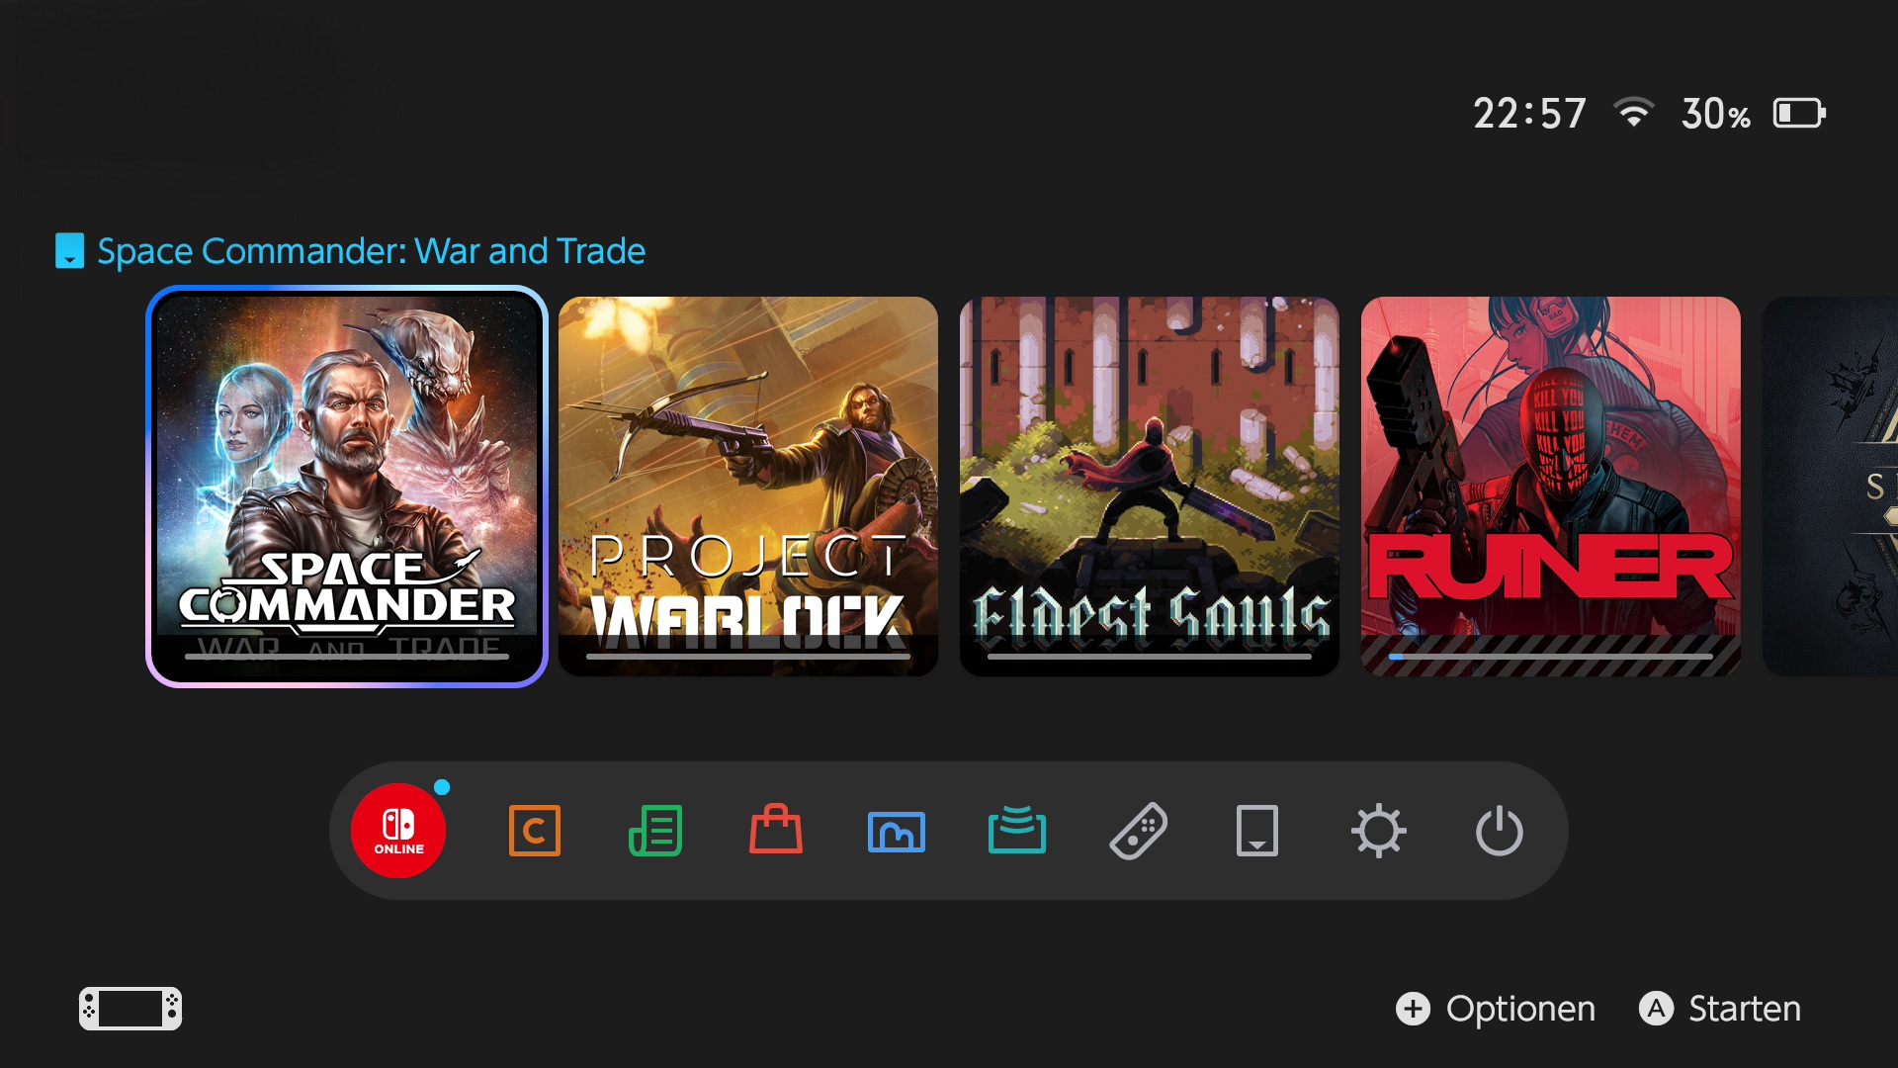Open the Album icon

(897, 832)
